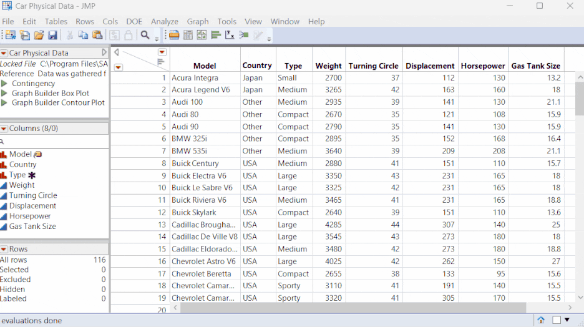Run Graph Builder Contour Plot script triangle

click(4, 103)
